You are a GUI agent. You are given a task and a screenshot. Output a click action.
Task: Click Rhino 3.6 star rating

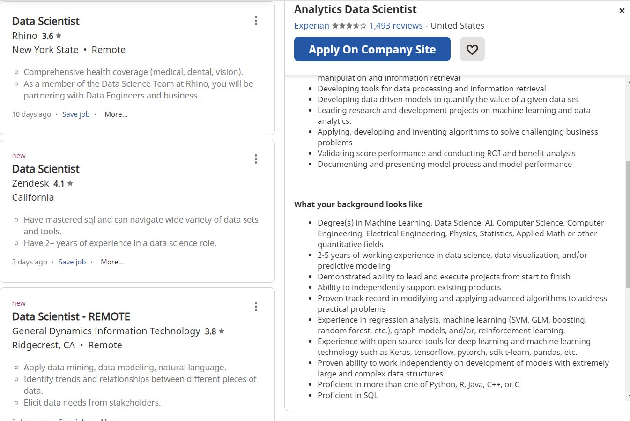tap(52, 36)
